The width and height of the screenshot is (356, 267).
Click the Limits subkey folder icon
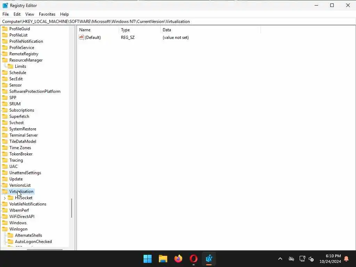[x=10, y=66]
